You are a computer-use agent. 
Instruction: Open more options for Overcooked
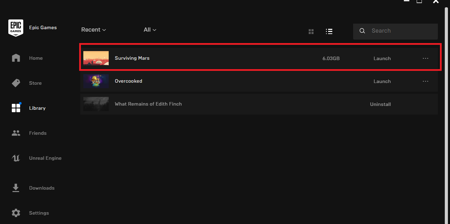coord(426,81)
